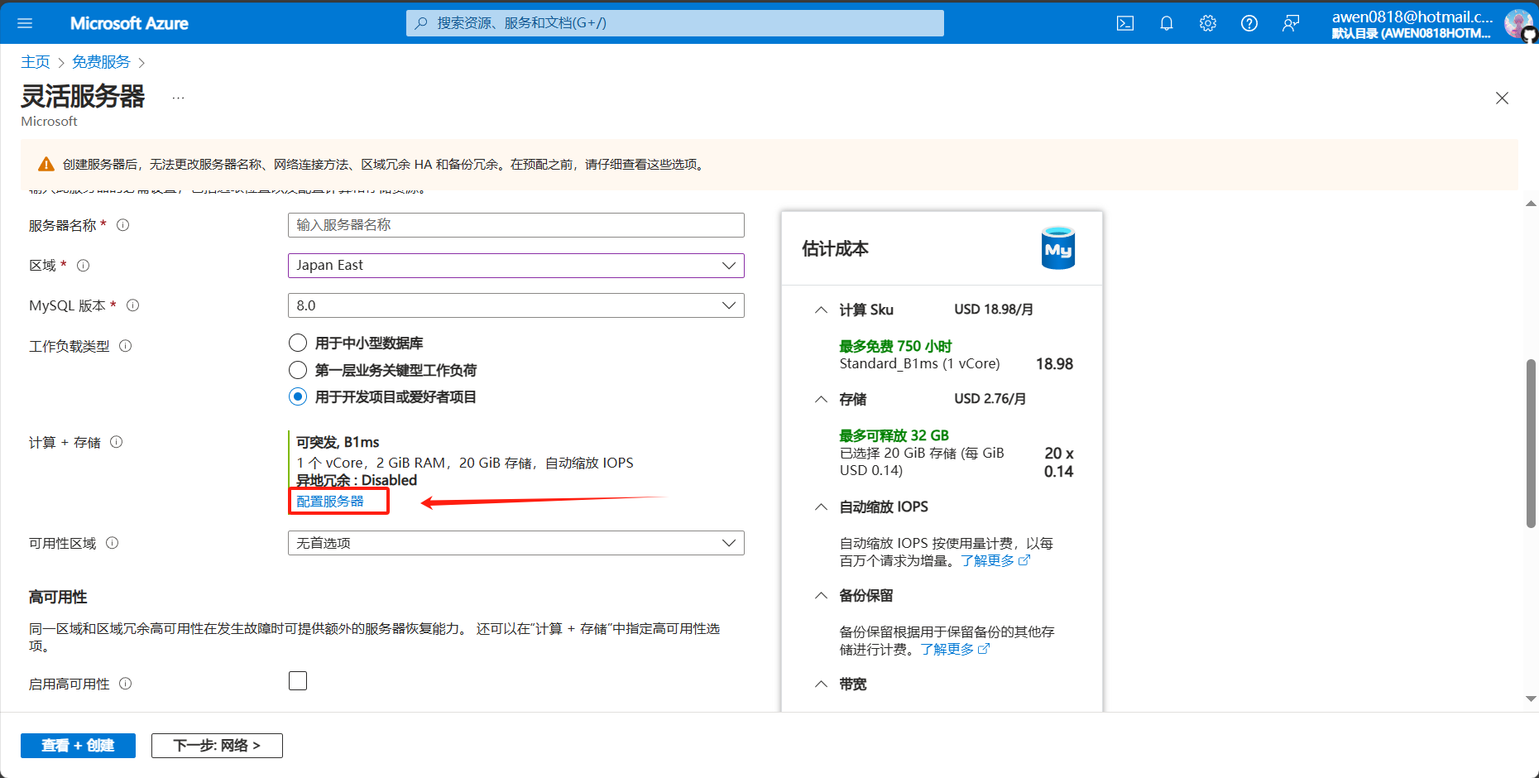Collapse the 带宽 section
The height and width of the screenshot is (778, 1539).
821,684
